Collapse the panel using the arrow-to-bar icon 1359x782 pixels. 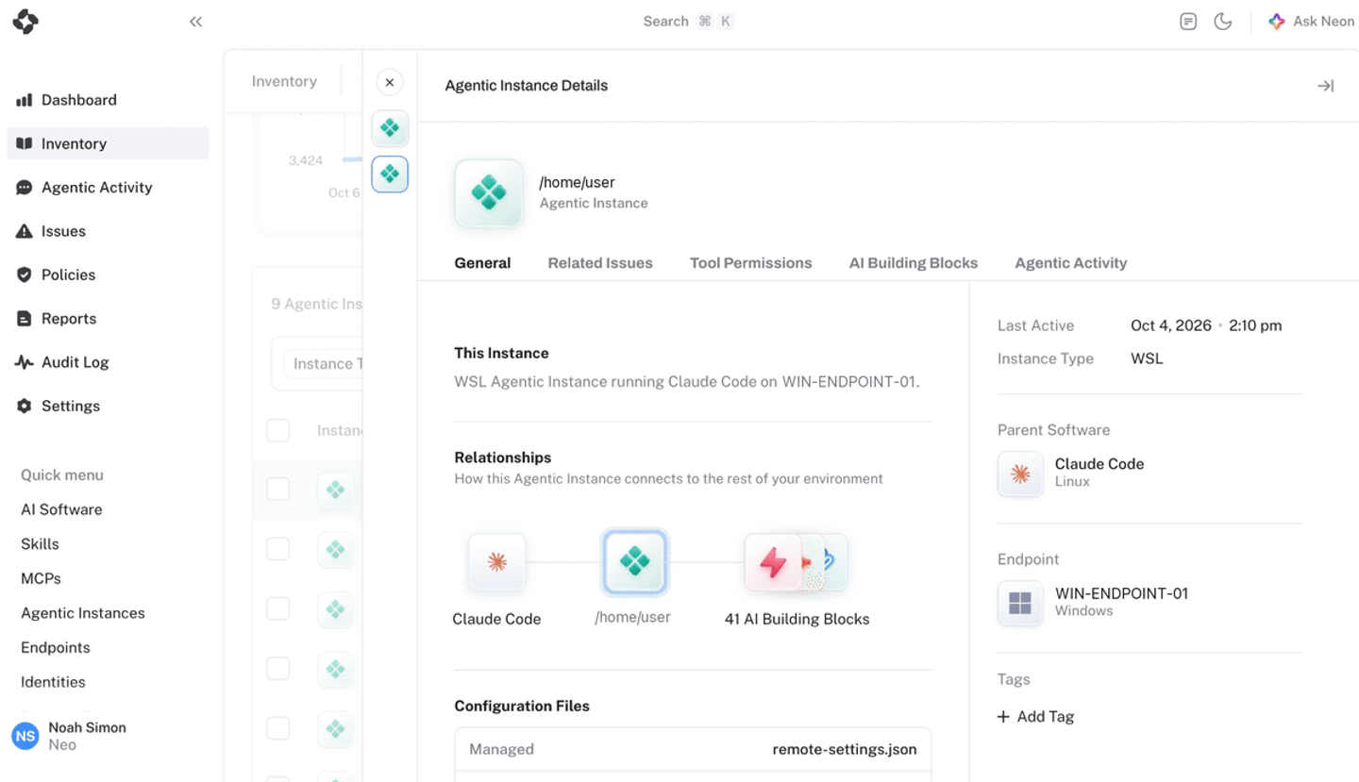[1326, 86]
